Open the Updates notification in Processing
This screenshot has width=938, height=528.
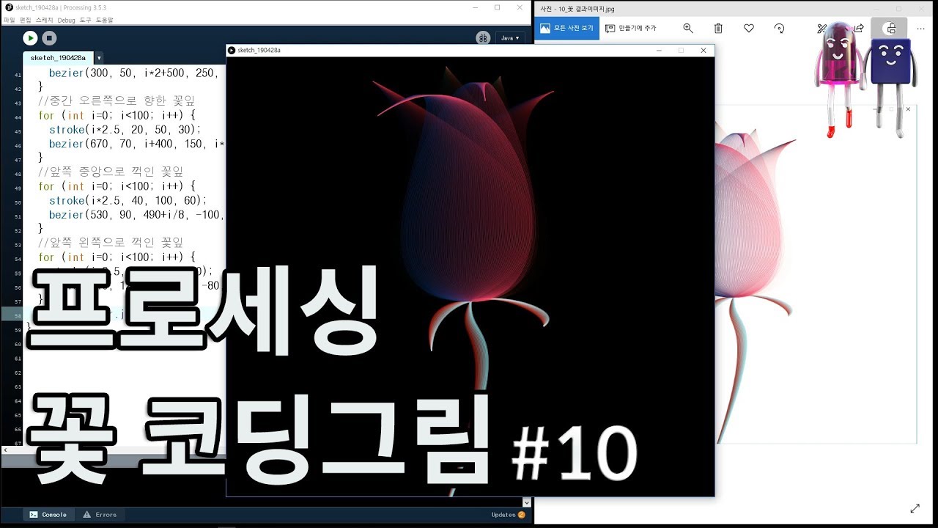508,515
